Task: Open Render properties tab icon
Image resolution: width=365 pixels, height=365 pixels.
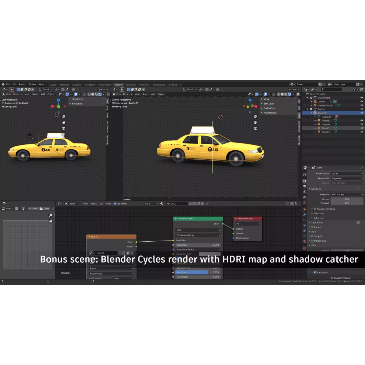Action: point(305,181)
